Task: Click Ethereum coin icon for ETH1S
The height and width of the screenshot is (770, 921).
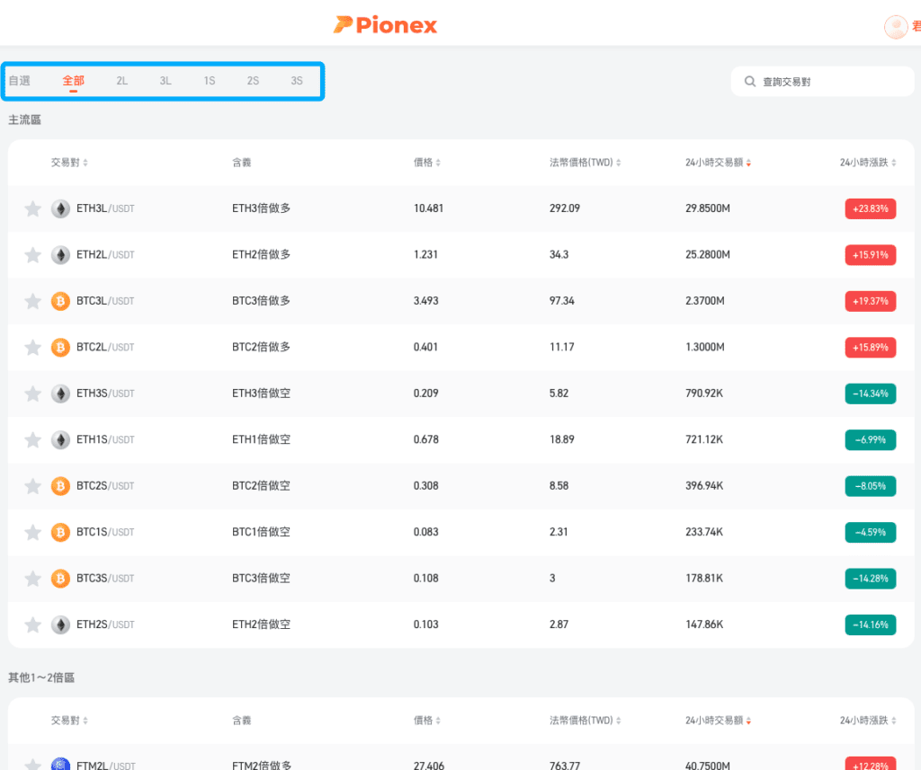Action: (x=60, y=439)
